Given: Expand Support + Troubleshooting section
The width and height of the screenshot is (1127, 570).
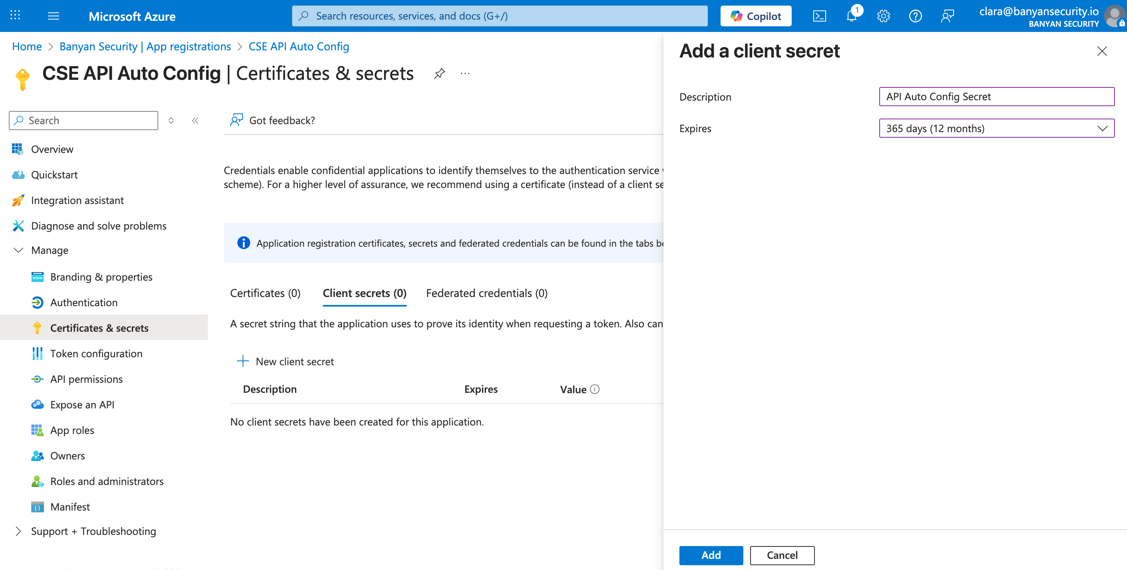Looking at the screenshot, I should (x=18, y=531).
